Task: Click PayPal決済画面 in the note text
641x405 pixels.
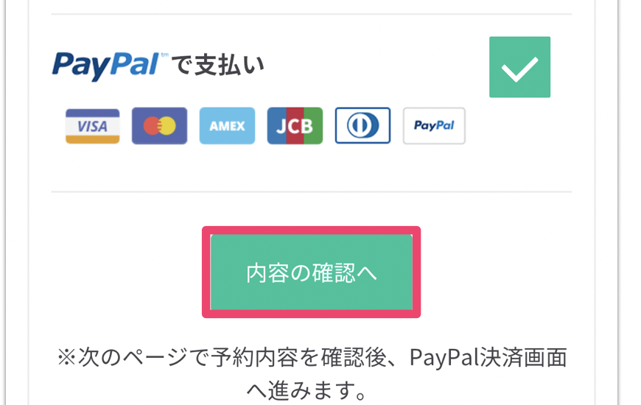Action: pyautogui.click(x=488, y=358)
